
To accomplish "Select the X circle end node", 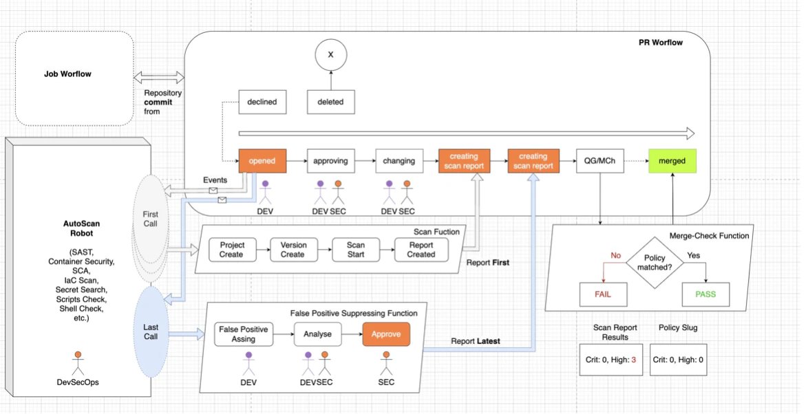I will (331, 54).
